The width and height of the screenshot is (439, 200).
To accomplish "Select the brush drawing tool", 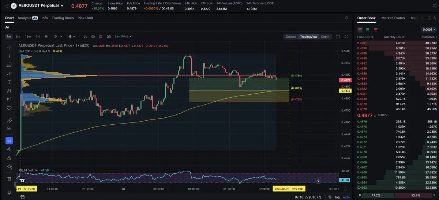I will point(9,73).
